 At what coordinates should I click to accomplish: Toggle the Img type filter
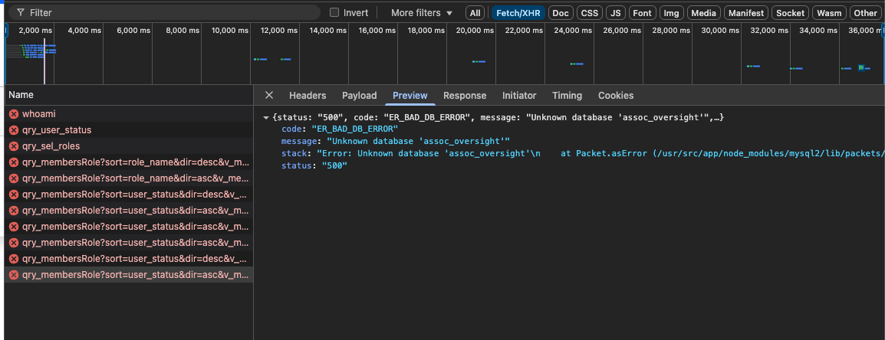click(x=671, y=13)
